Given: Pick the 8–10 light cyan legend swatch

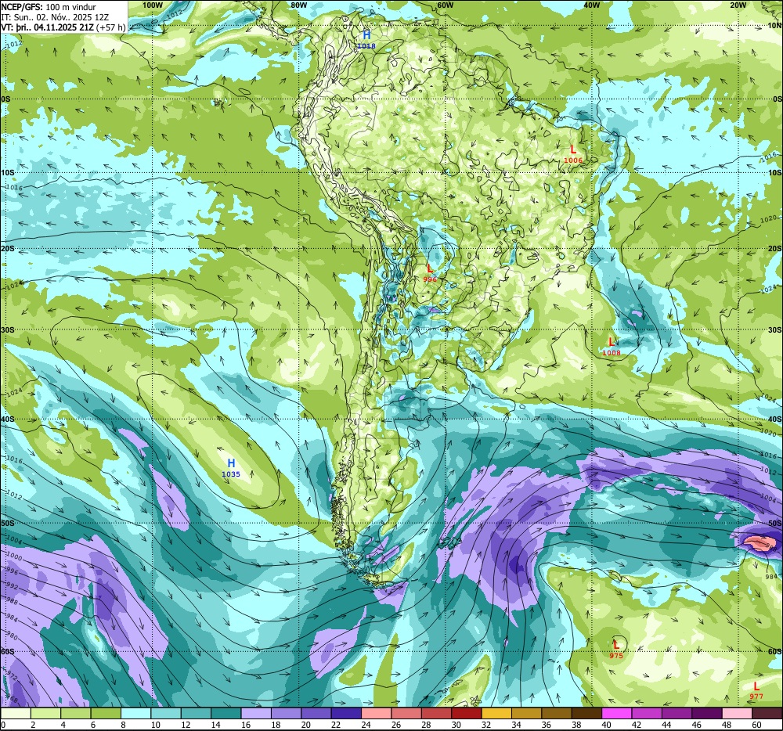Looking at the screenshot, I should pos(135,713).
